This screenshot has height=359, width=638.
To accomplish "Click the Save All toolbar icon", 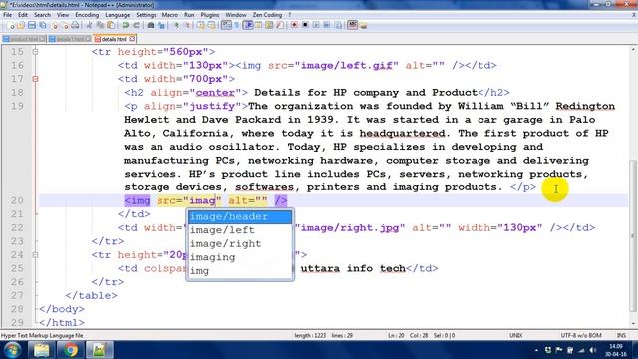I will click(x=42, y=25).
